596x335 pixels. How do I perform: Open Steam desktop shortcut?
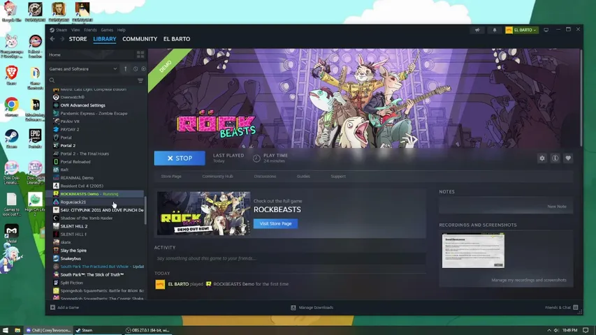click(x=11, y=139)
